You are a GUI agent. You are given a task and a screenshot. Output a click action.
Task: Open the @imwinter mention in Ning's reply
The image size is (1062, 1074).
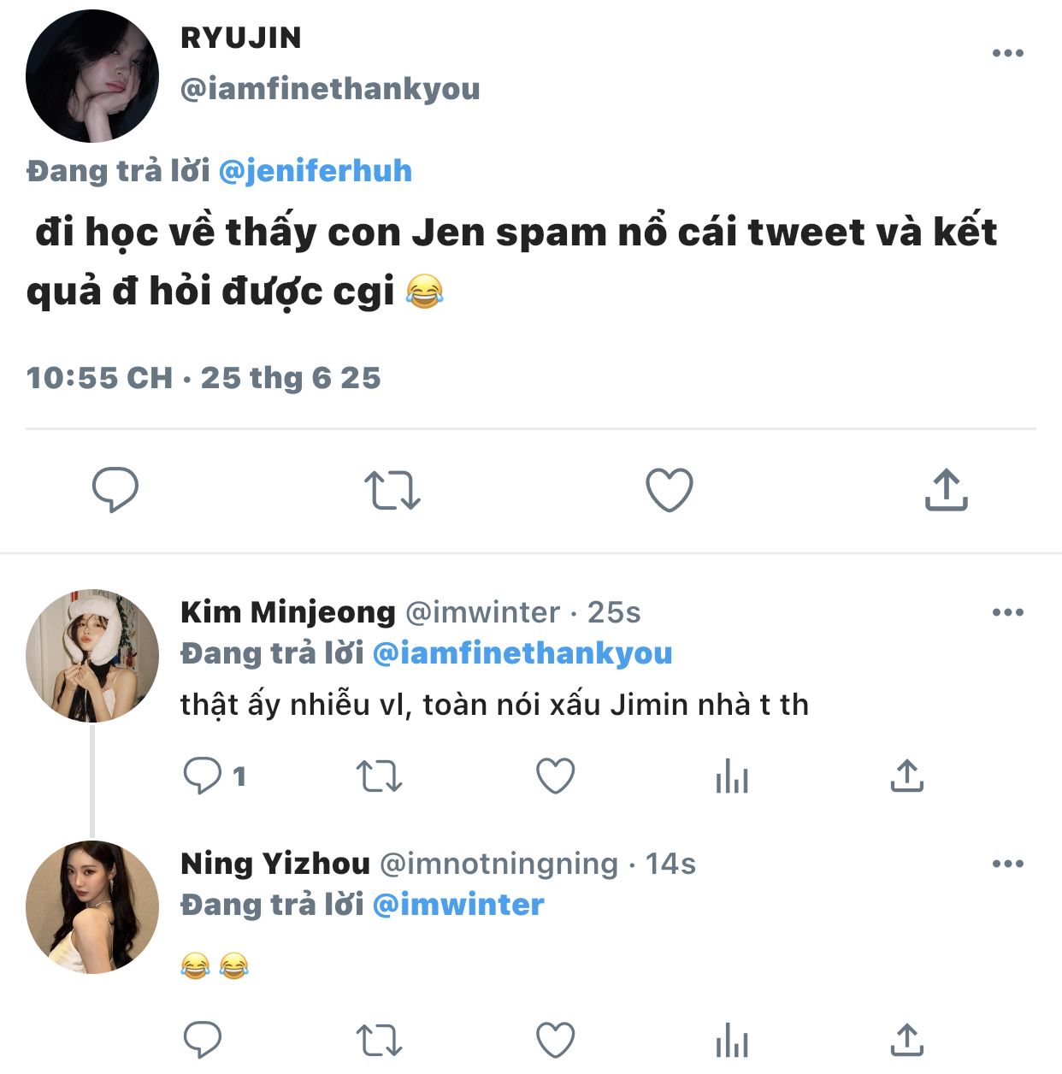[x=459, y=905]
